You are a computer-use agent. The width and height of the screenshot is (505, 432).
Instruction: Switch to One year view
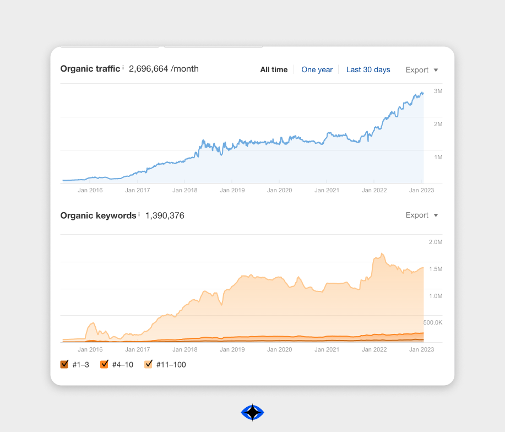tap(317, 69)
